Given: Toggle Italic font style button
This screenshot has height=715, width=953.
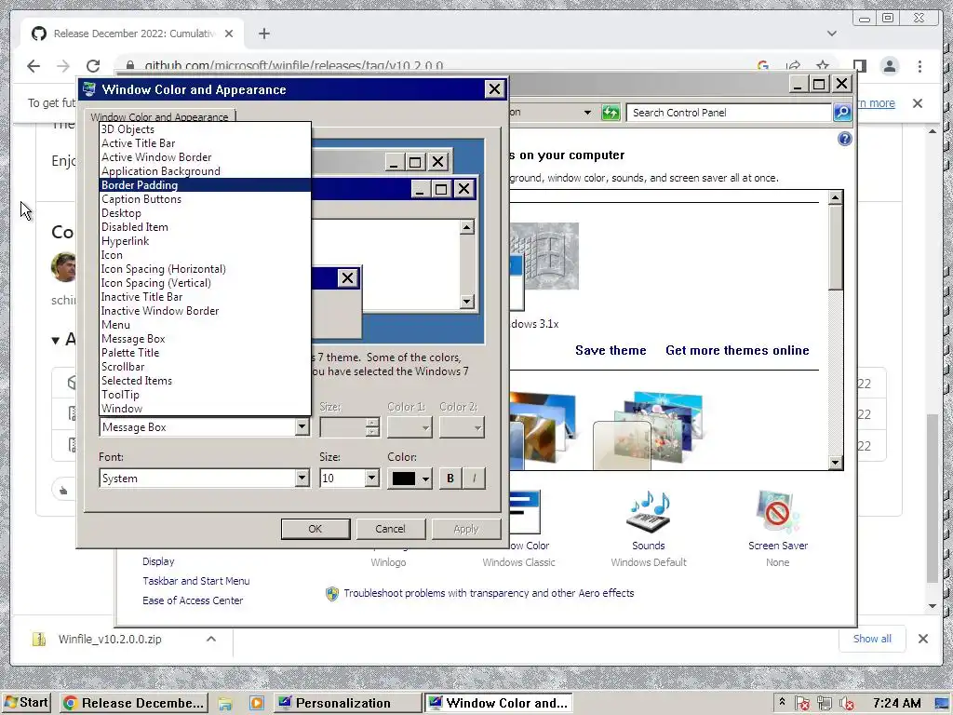Looking at the screenshot, I should [474, 479].
